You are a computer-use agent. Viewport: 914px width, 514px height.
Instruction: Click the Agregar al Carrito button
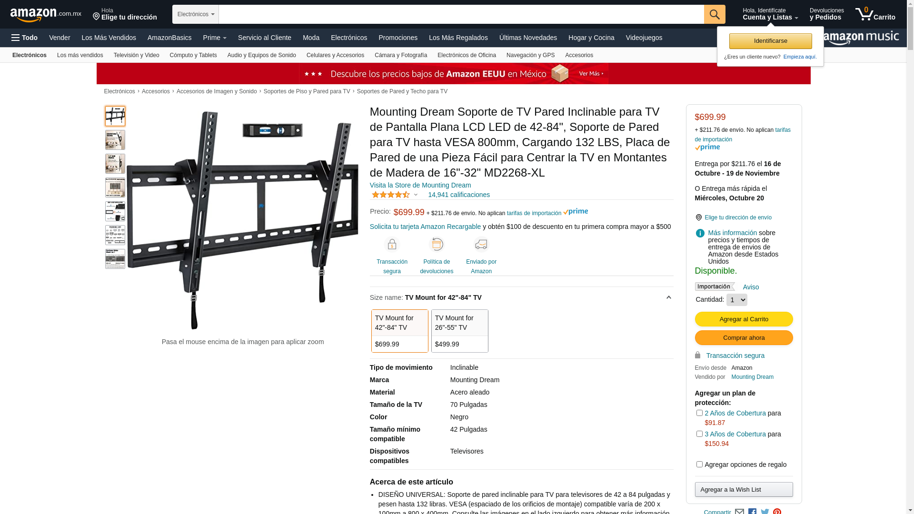744,319
